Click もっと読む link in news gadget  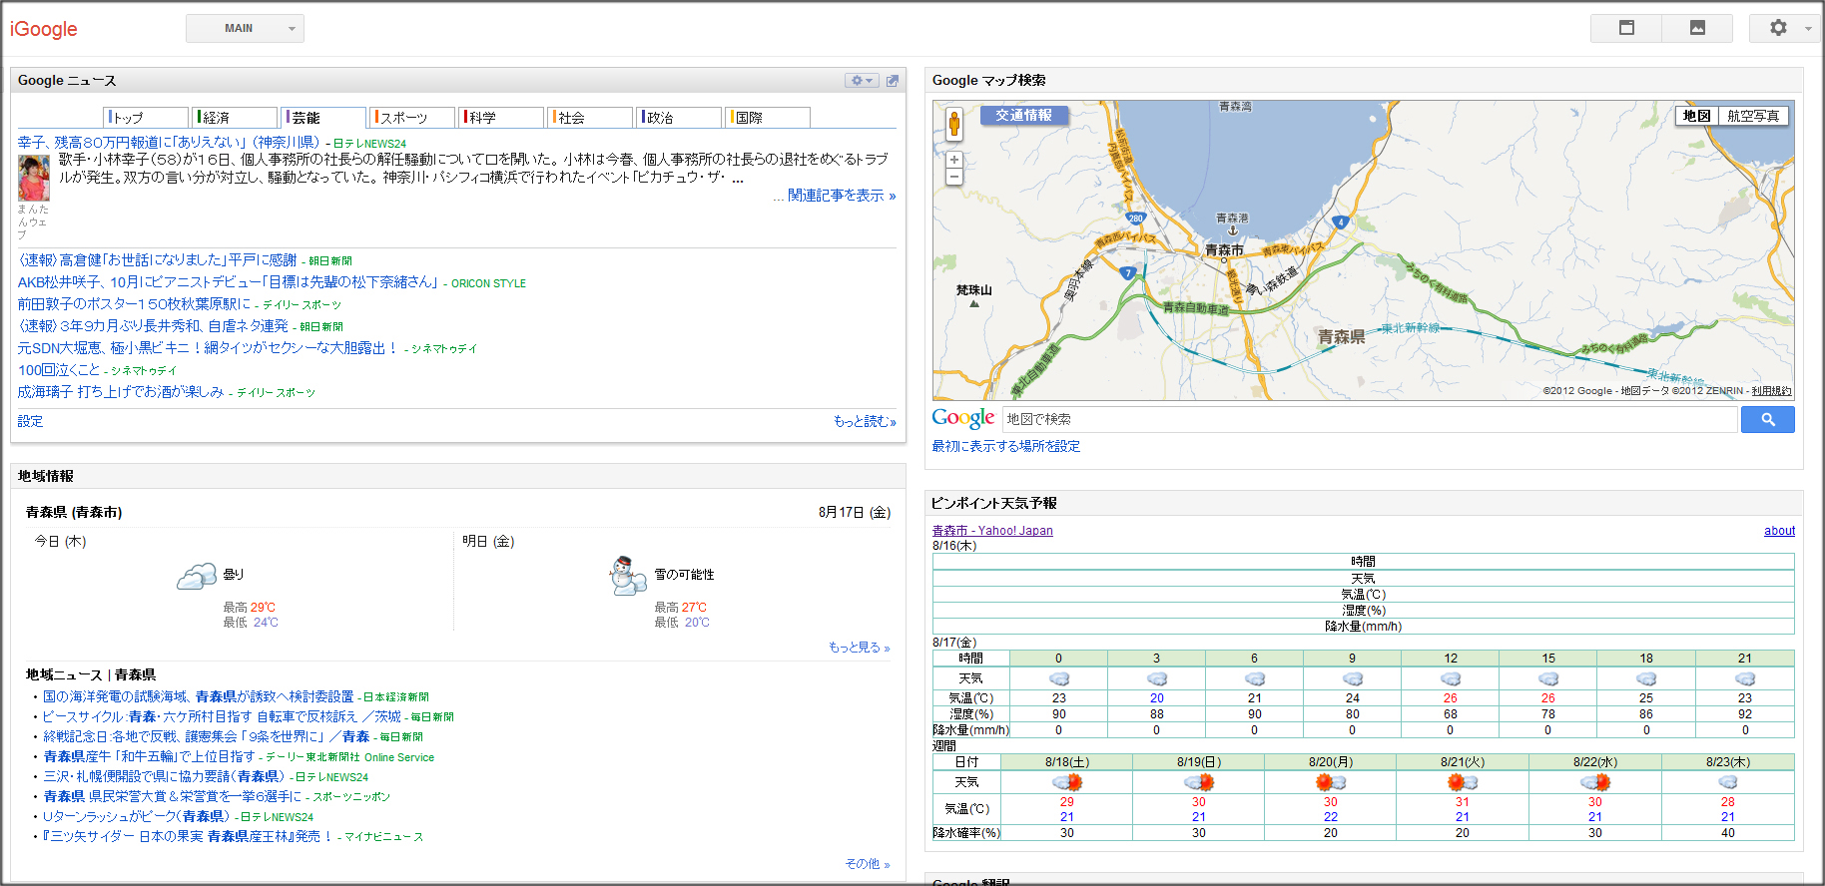[865, 422]
